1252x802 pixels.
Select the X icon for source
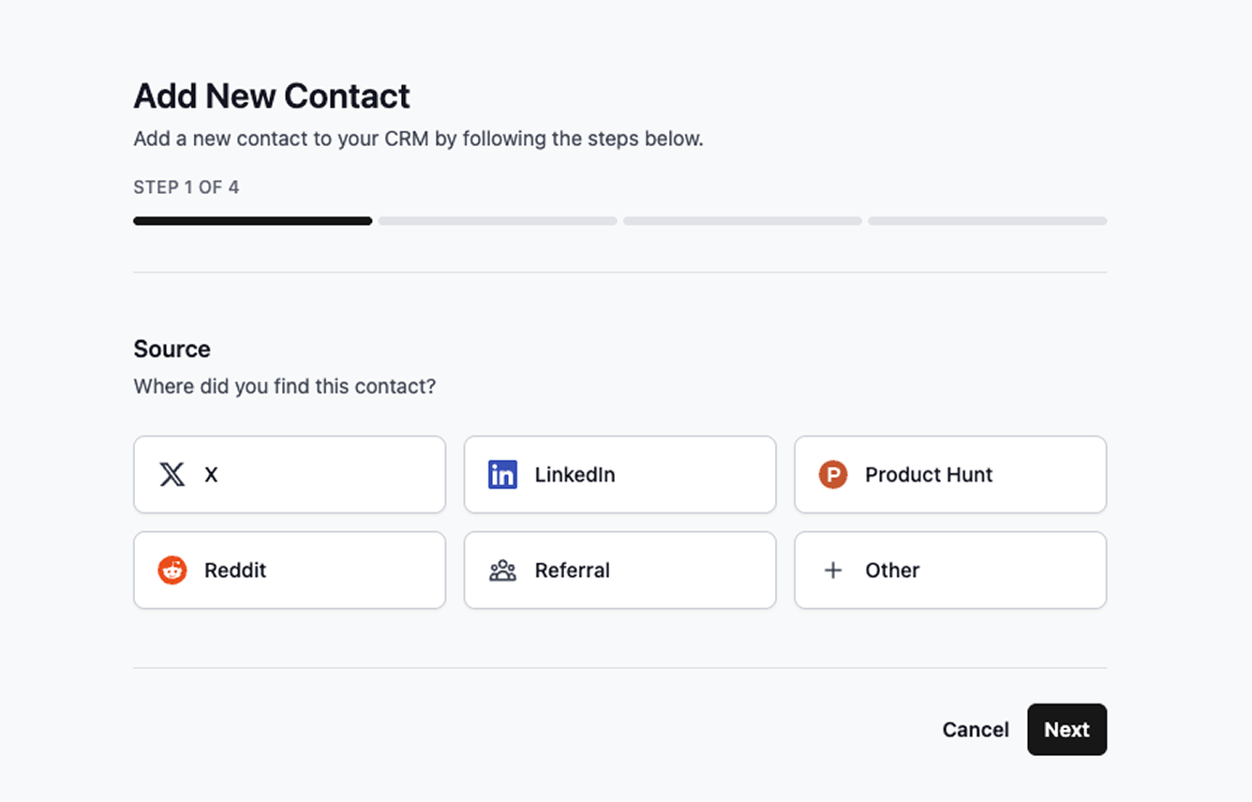coord(172,474)
